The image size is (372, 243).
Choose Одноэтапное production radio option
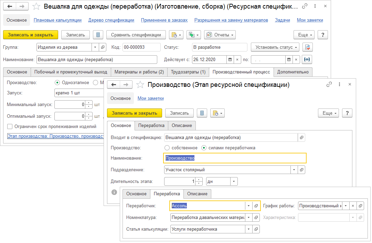(57, 82)
